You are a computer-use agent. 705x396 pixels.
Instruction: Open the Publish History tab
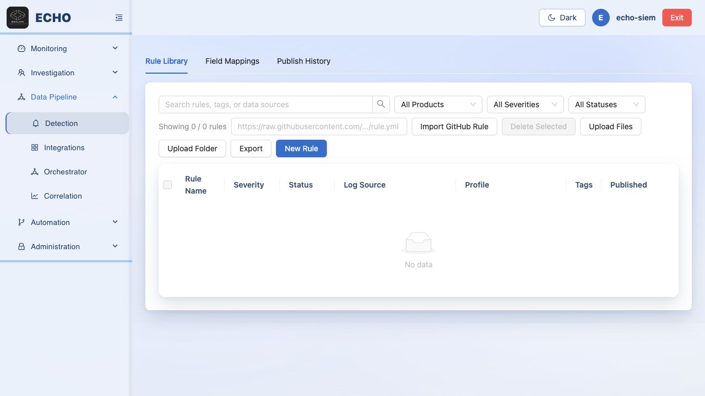(303, 61)
